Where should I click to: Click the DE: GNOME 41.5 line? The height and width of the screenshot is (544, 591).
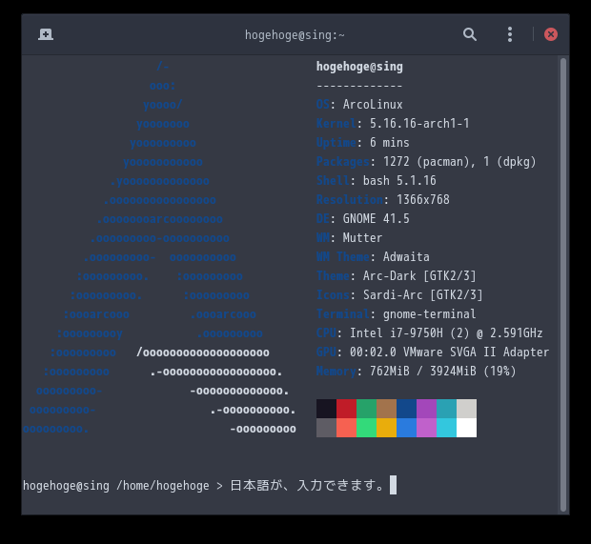pos(362,218)
